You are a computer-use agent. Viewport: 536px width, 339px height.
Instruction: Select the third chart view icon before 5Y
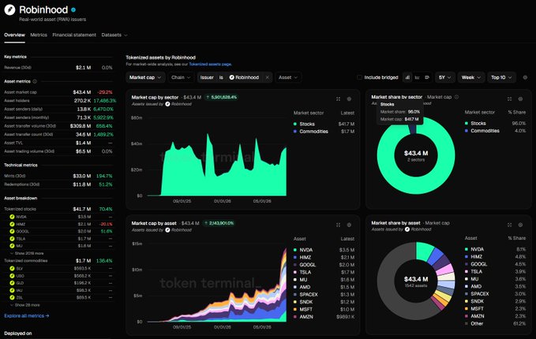427,77
